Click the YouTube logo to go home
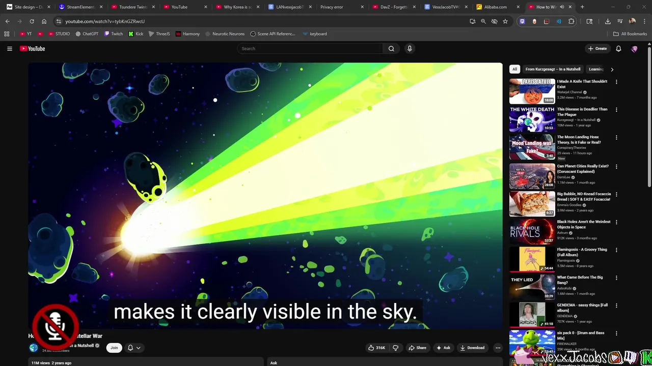652x366 pixels. click(x=33, y=48)
